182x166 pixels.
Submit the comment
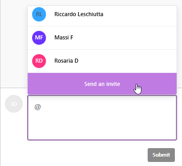click(x=161, y=155)
